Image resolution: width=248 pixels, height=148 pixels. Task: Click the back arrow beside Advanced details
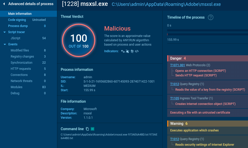click(4, 4)
